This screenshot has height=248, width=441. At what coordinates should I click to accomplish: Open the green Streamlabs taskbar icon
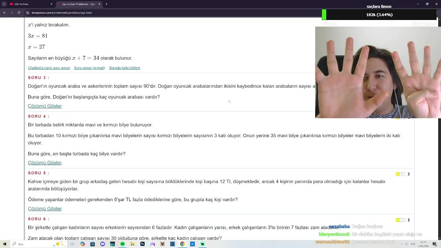coord(202,244)
